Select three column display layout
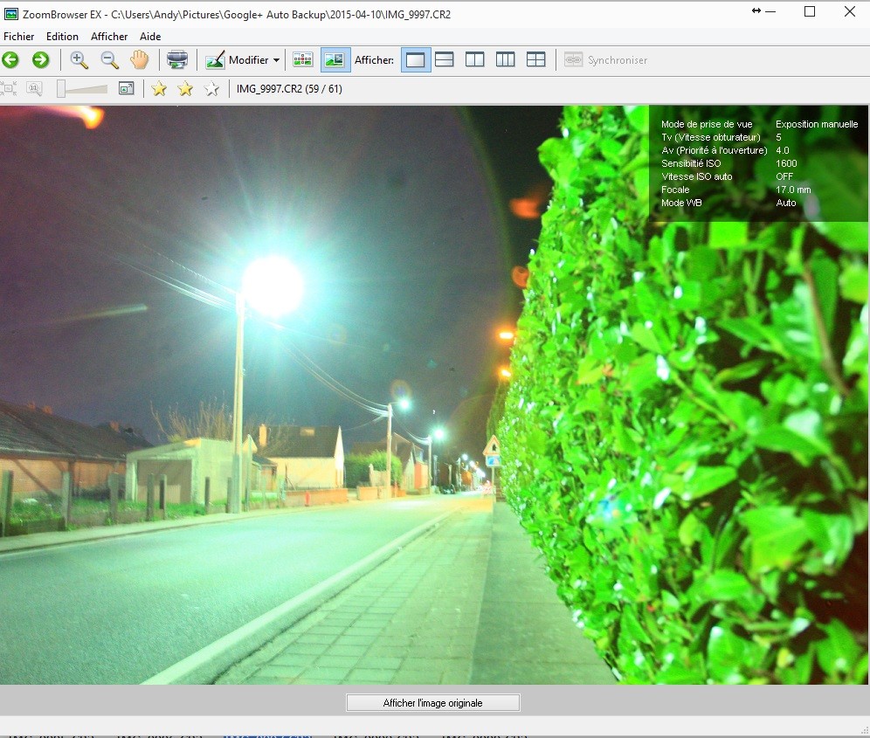870x738 pixels. pos(506,60)
